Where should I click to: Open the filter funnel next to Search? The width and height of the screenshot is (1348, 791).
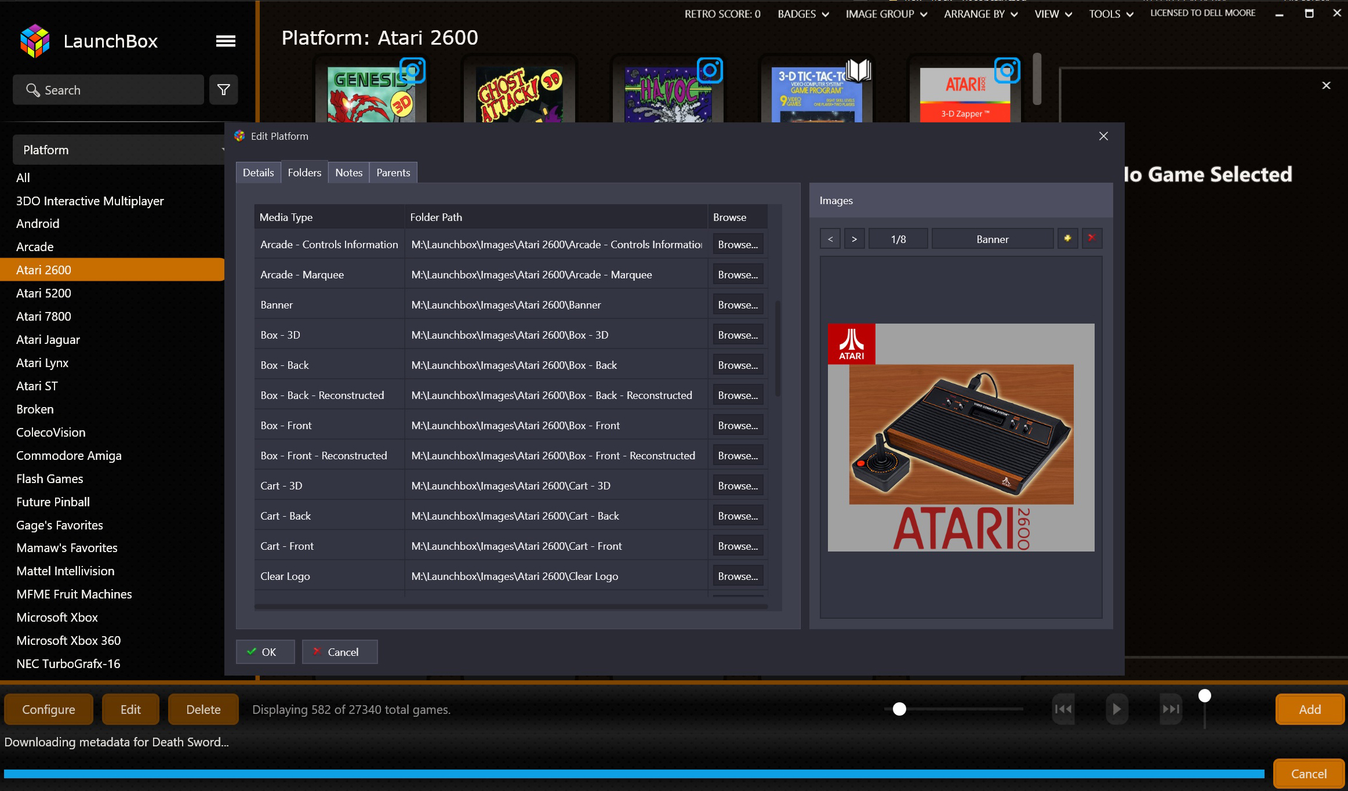pos(224,89)
